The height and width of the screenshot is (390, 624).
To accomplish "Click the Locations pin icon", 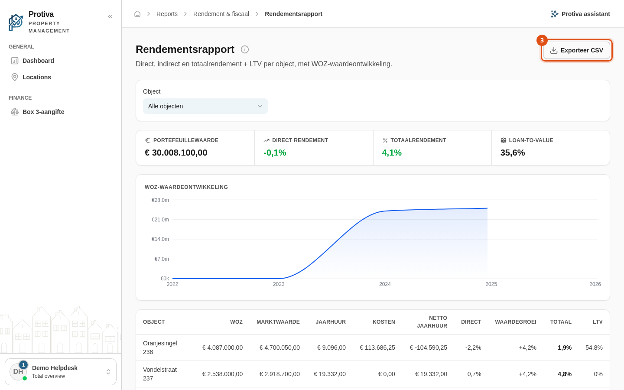I will pos(15,77).
